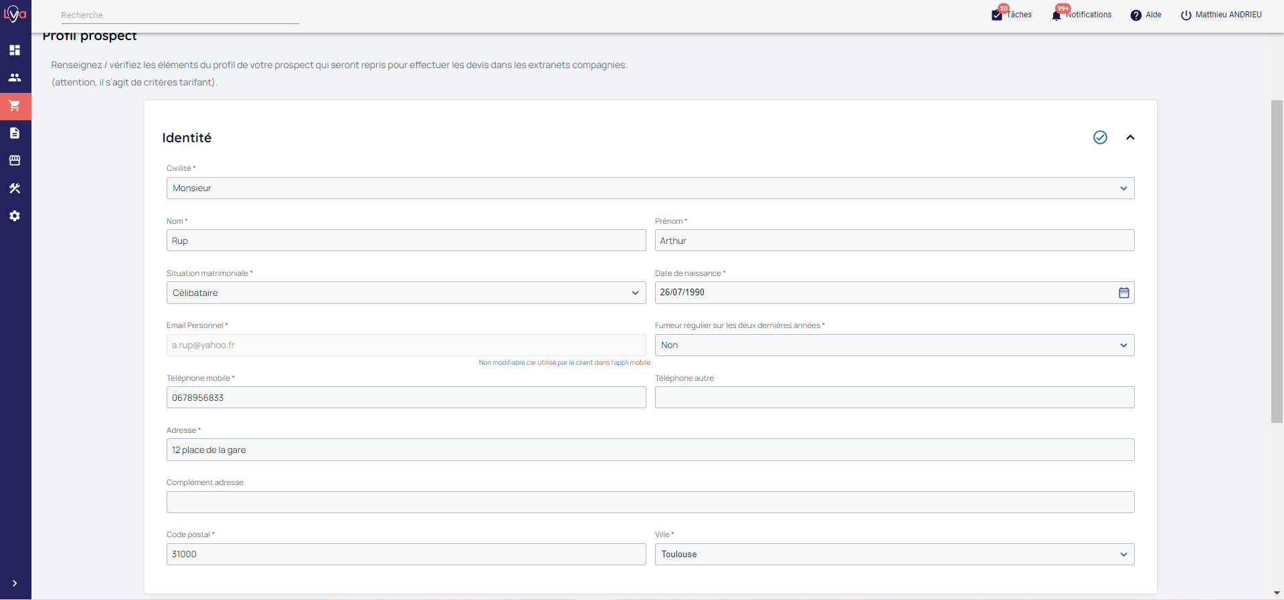This screenshot has width=1284, height=600.
Task: Open Notifications in the top bar
Action: click(1081, 15)
